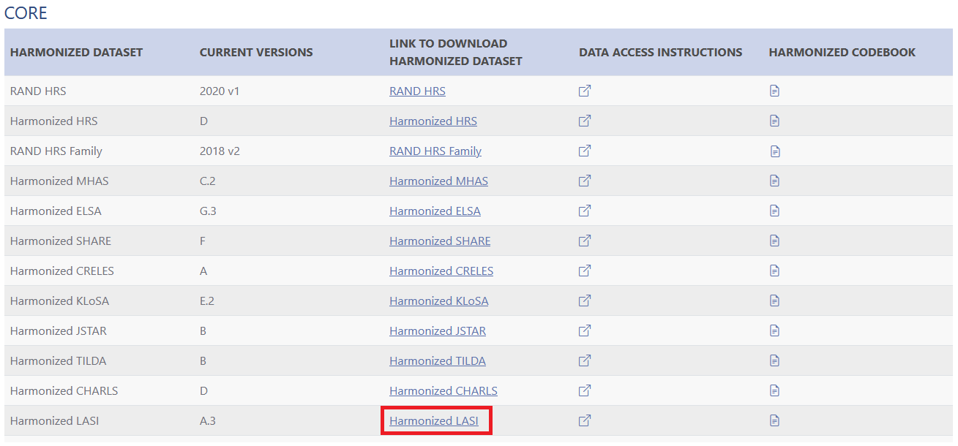Select the Harmonized CHARLS dataset name cell

(64, 391)
